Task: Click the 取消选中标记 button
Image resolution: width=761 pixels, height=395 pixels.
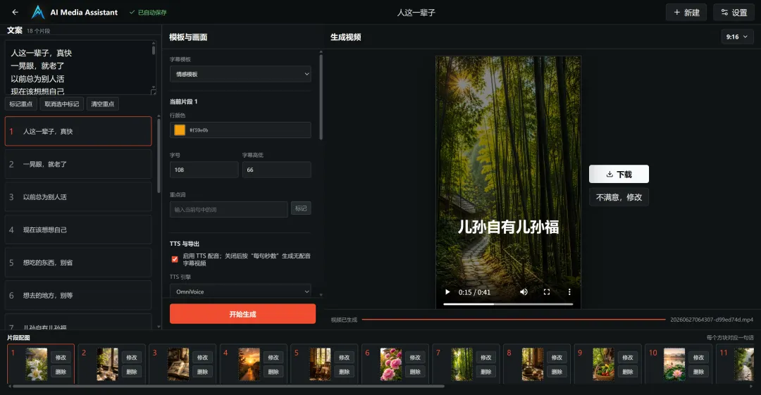Action: 61,104
